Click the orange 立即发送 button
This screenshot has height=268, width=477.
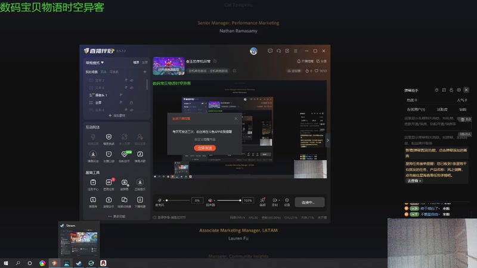coord(205,148)
